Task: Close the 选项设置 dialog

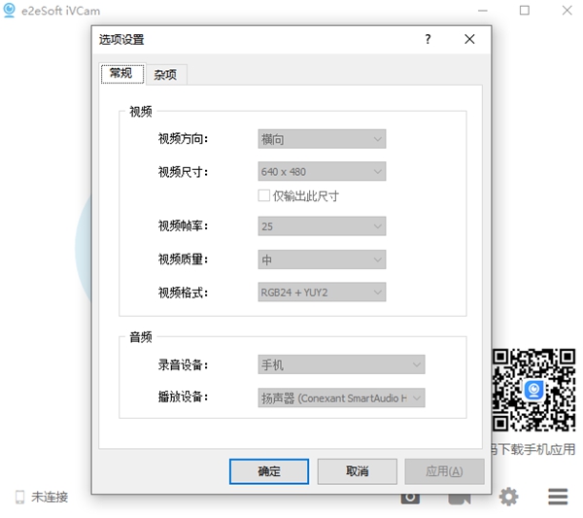Action: pos(469,39)
